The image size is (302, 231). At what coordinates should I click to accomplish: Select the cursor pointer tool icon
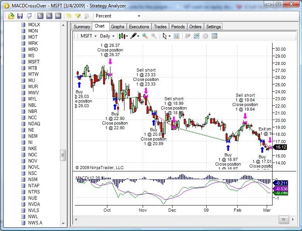(164, 36)
